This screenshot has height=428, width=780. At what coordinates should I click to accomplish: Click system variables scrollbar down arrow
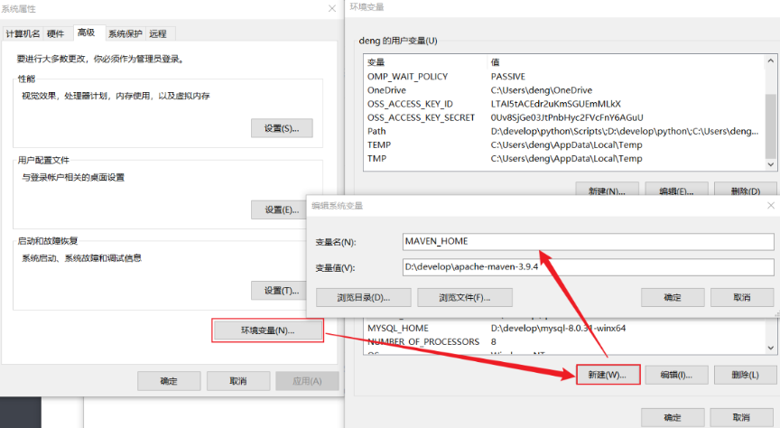pyautogui.click(x=771, y=349)
